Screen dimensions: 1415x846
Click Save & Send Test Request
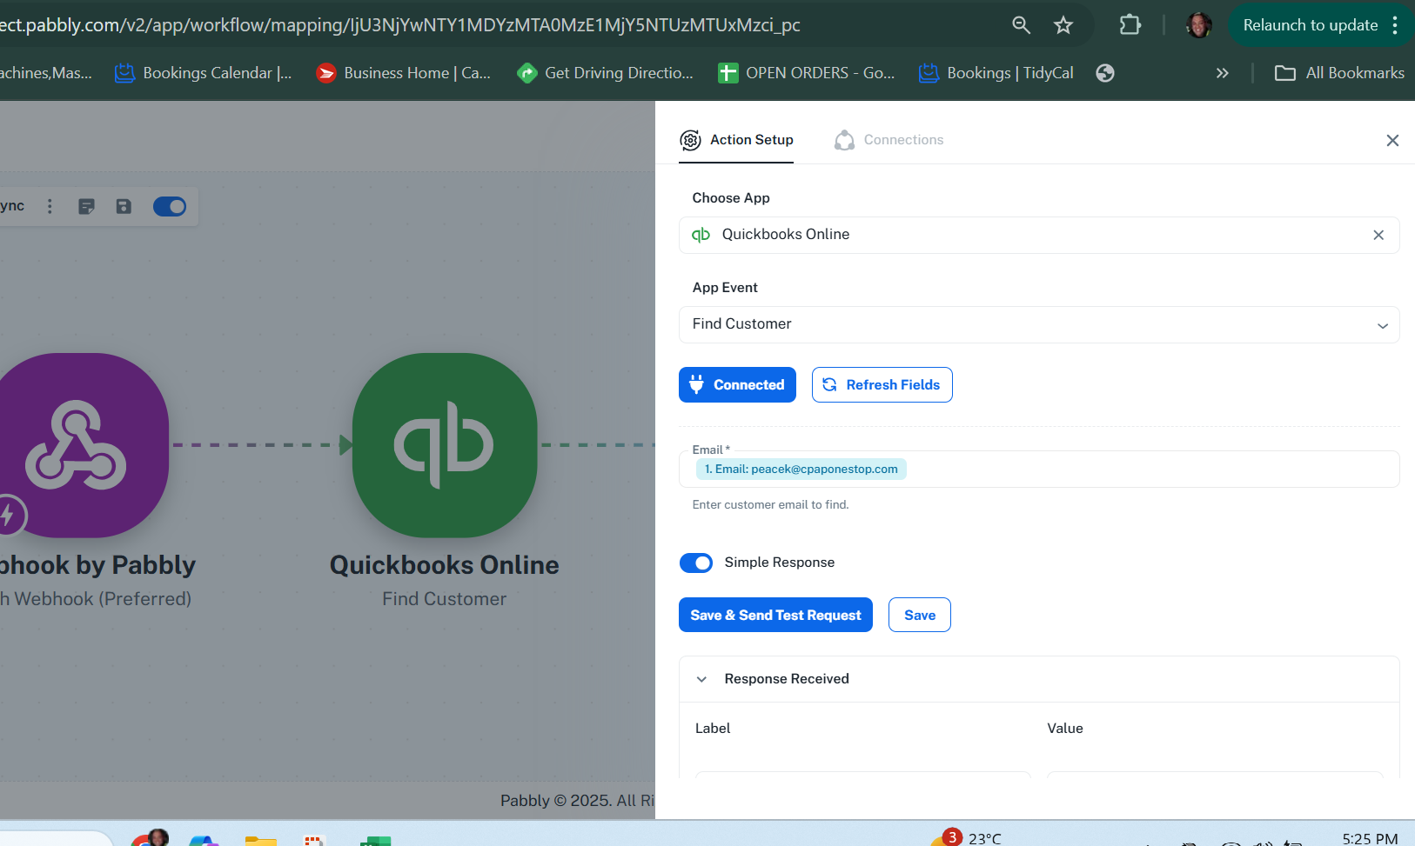coord(775,615)
